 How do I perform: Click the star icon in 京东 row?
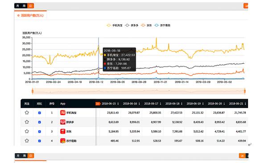coord(27,131)
